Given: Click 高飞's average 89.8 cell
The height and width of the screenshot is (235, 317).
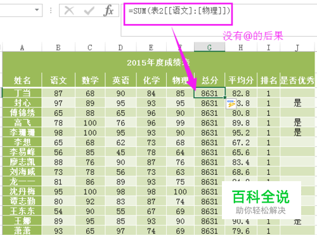Looking at the screenshot, I should [x=241, y=123].
